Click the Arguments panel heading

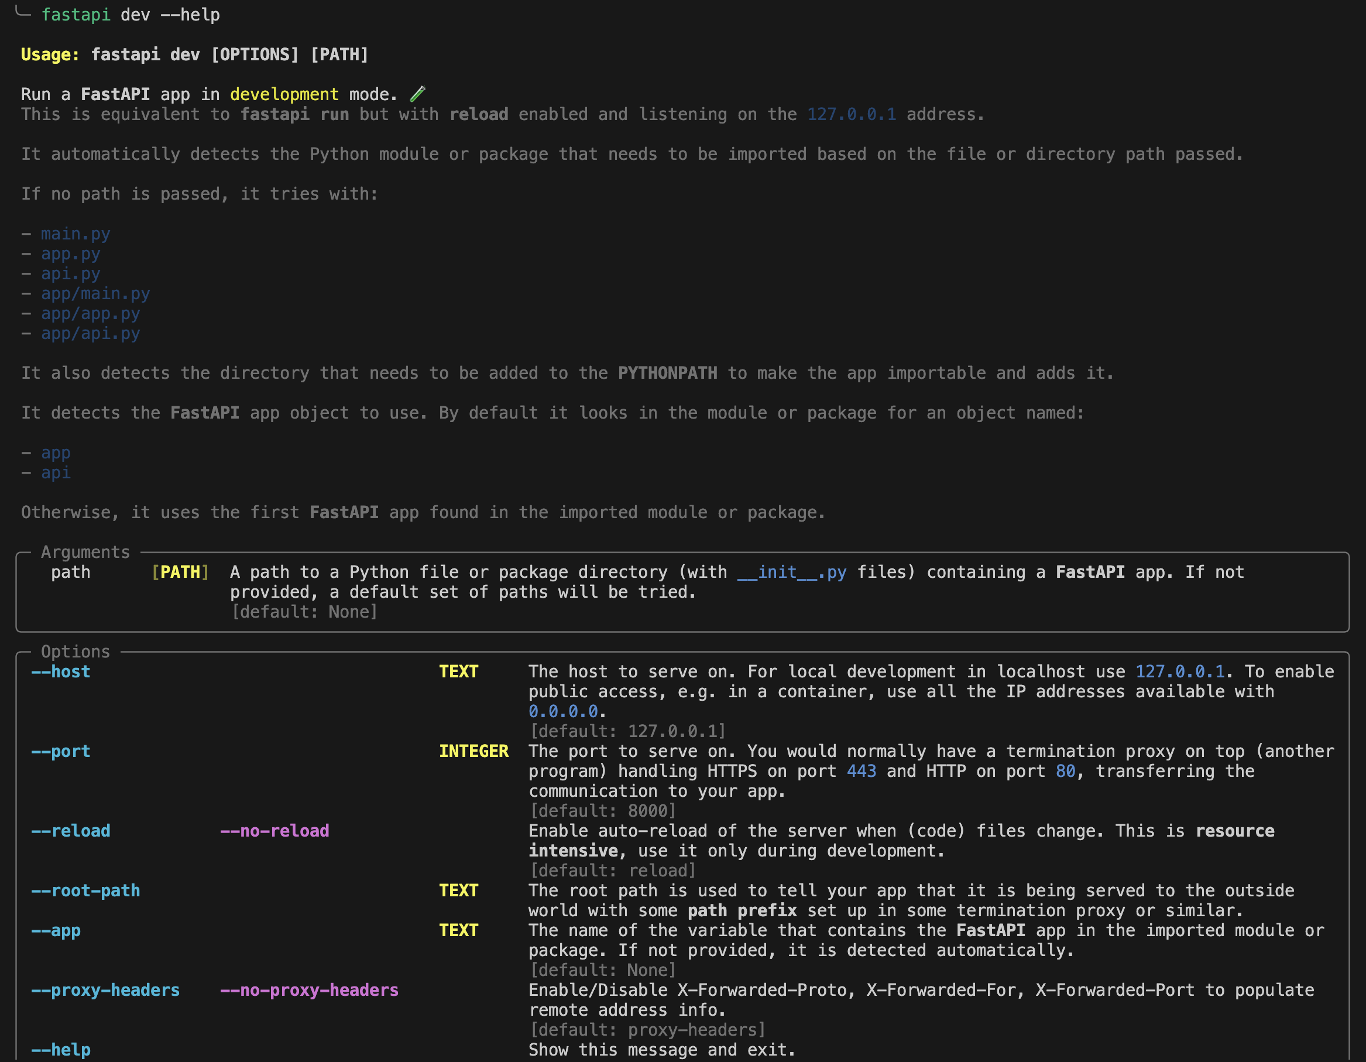click(85, 552)
